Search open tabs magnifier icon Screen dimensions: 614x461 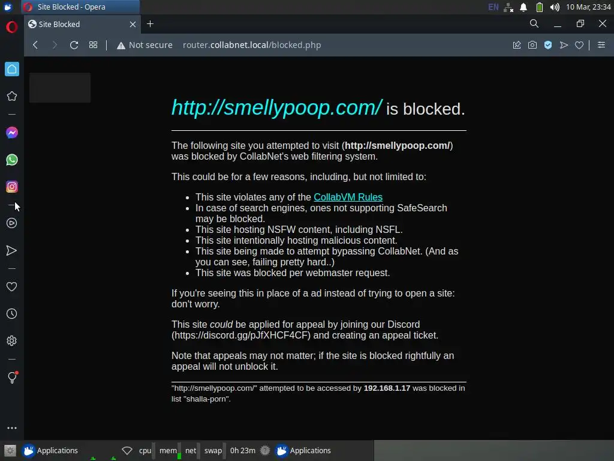tap(534, 24)
